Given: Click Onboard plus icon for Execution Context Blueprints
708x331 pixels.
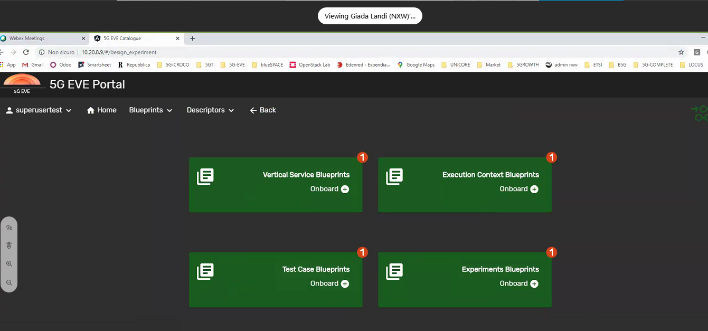Looking at the screenshot, I should pos(534,189).
